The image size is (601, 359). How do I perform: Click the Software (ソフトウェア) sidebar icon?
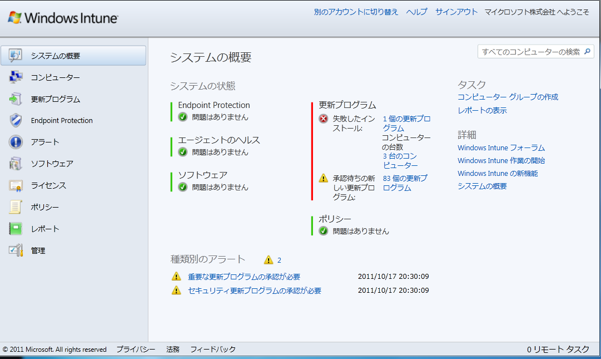point(16,164)
